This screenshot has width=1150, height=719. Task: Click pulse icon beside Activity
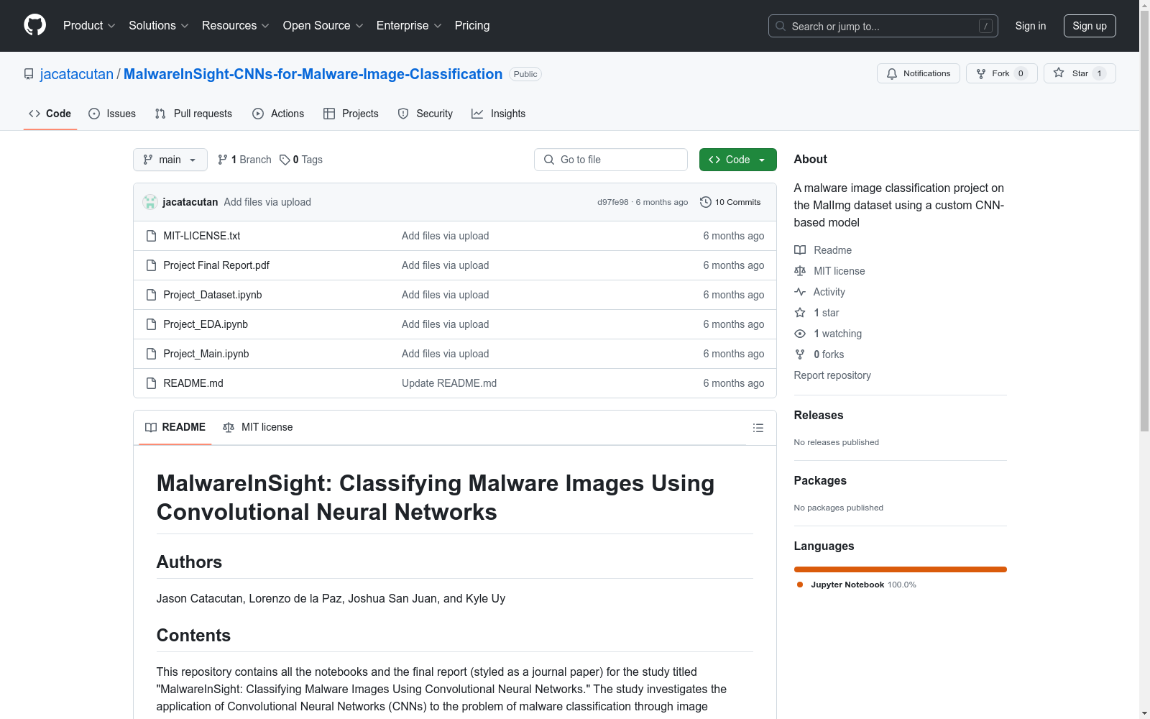[800, 292]
